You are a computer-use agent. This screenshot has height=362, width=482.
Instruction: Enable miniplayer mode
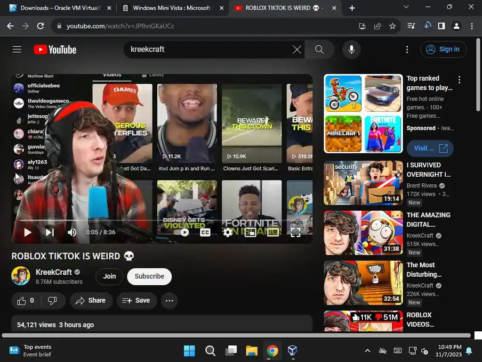[x=250, y=232]
